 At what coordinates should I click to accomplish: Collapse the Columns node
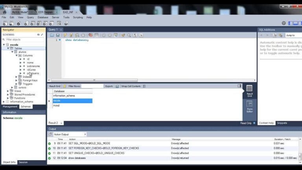coord(17,55)
